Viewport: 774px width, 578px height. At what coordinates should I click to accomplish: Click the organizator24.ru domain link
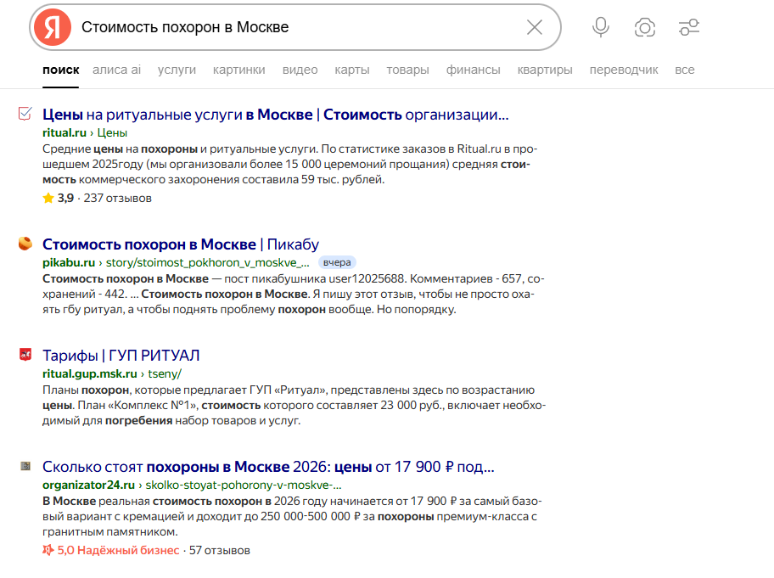click(89, 485)
